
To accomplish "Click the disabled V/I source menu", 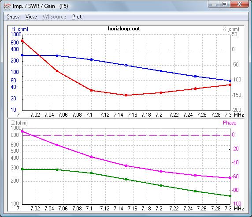I will click(x=54, y=17).
